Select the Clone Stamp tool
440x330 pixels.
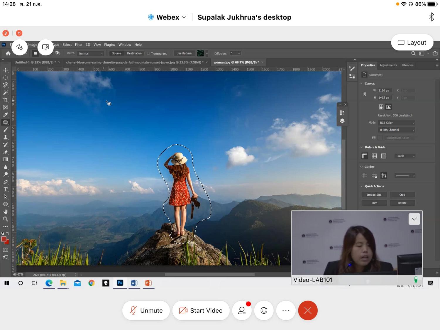point(6,137)
